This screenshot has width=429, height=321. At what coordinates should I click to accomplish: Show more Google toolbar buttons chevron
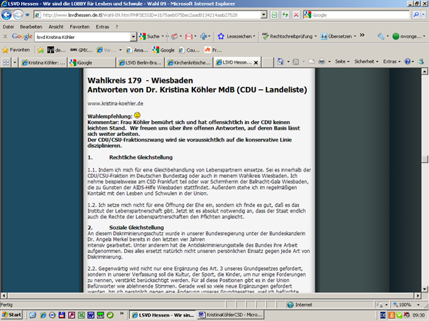pos(362,35)
